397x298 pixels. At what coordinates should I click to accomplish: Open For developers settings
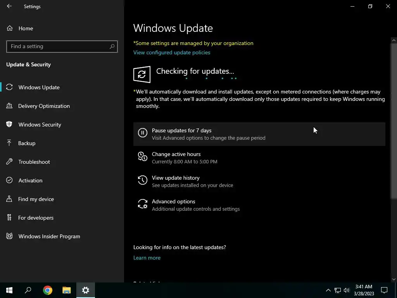tap(62, 218)
